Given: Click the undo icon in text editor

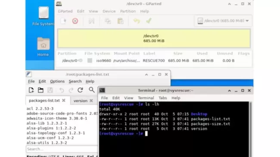Looking at the screenshot, I should pos(62,90).
